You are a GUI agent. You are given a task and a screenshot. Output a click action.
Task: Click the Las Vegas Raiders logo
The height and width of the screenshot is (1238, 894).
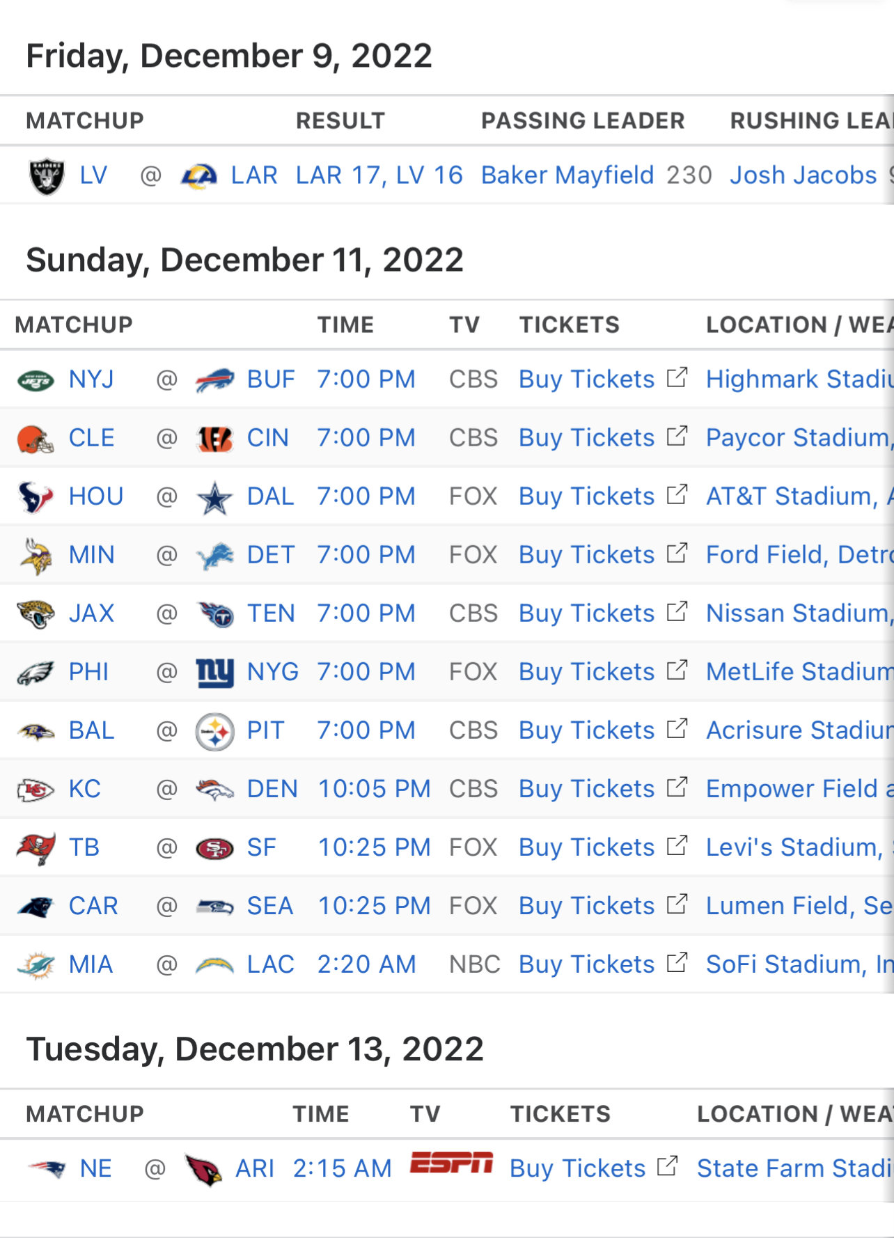[47, 176]
